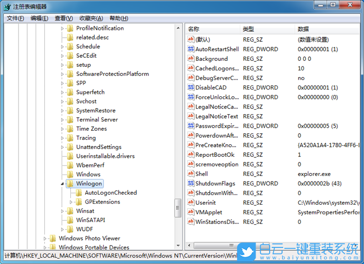Click the 0x00000005 (5) data value
Screen dimensions: 364x264
pyautogui.click(x=318, y=126)
